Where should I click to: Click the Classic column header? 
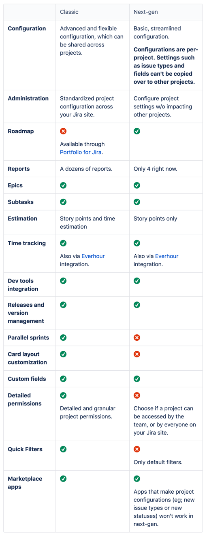pos(69,12)
